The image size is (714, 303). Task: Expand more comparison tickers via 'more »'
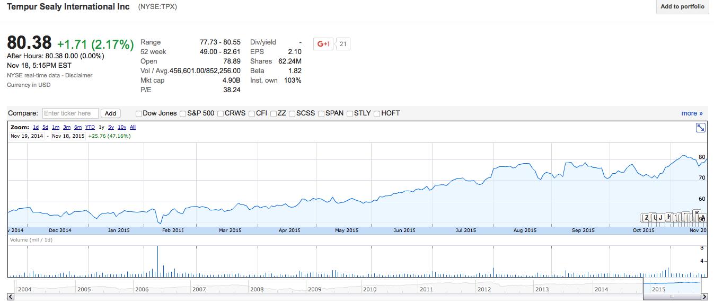692,113
